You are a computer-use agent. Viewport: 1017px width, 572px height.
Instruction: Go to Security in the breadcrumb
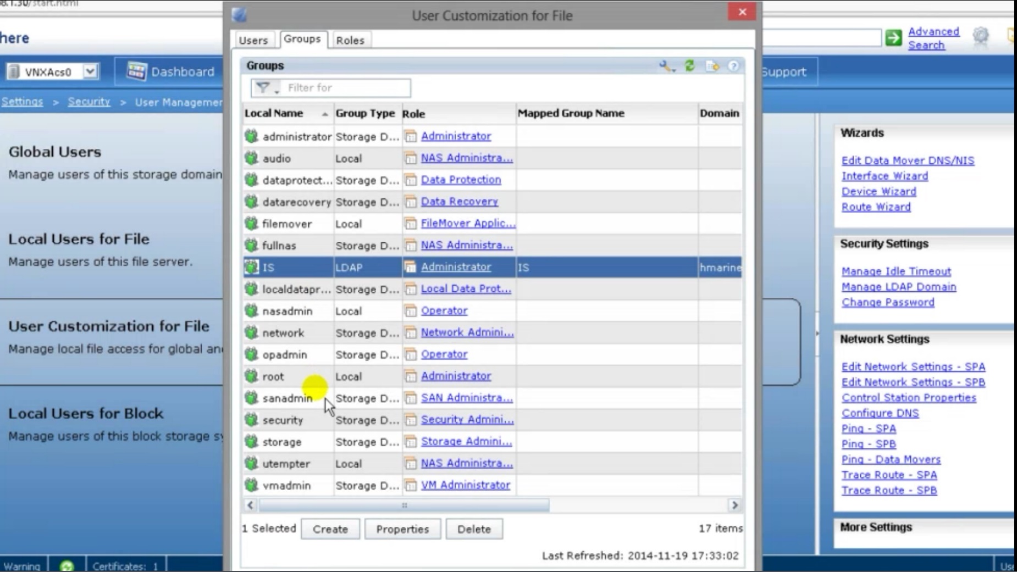point(89,102)
